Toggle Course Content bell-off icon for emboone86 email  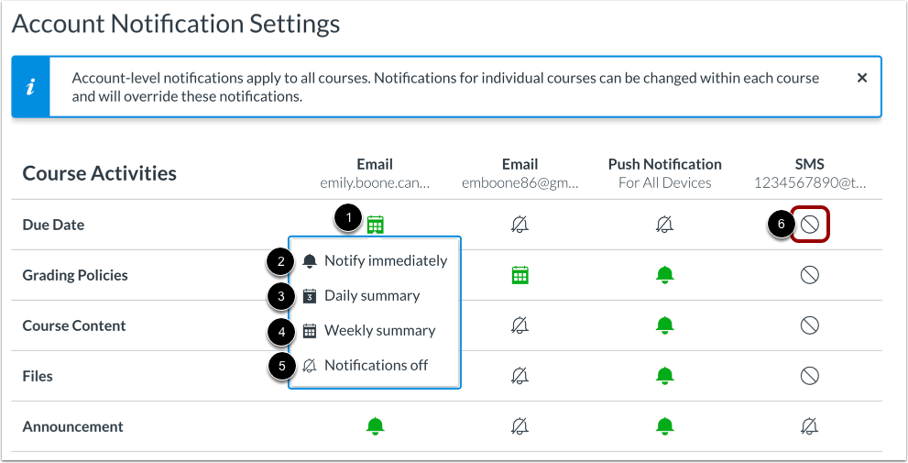click(520, 325)
